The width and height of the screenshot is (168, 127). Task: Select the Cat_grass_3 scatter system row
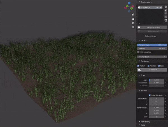coord(150,7)
